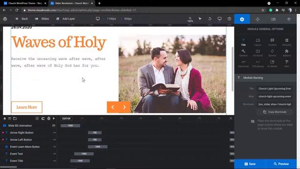Open the WordPress logo menu
Image resolution: width=300 pixels, height=169 pixels.
pyautogui.click(x=5, y=19)
